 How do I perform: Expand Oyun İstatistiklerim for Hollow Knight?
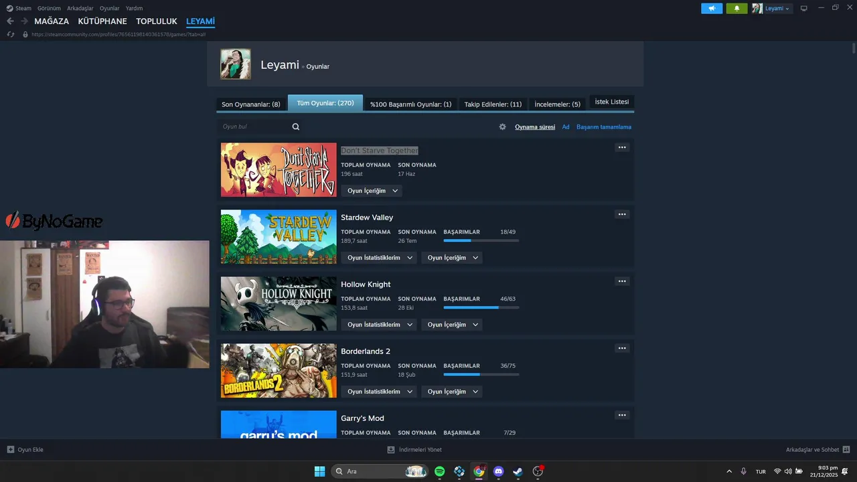point(378,325)
